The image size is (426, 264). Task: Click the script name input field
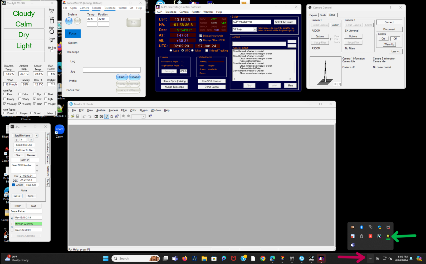252,22
